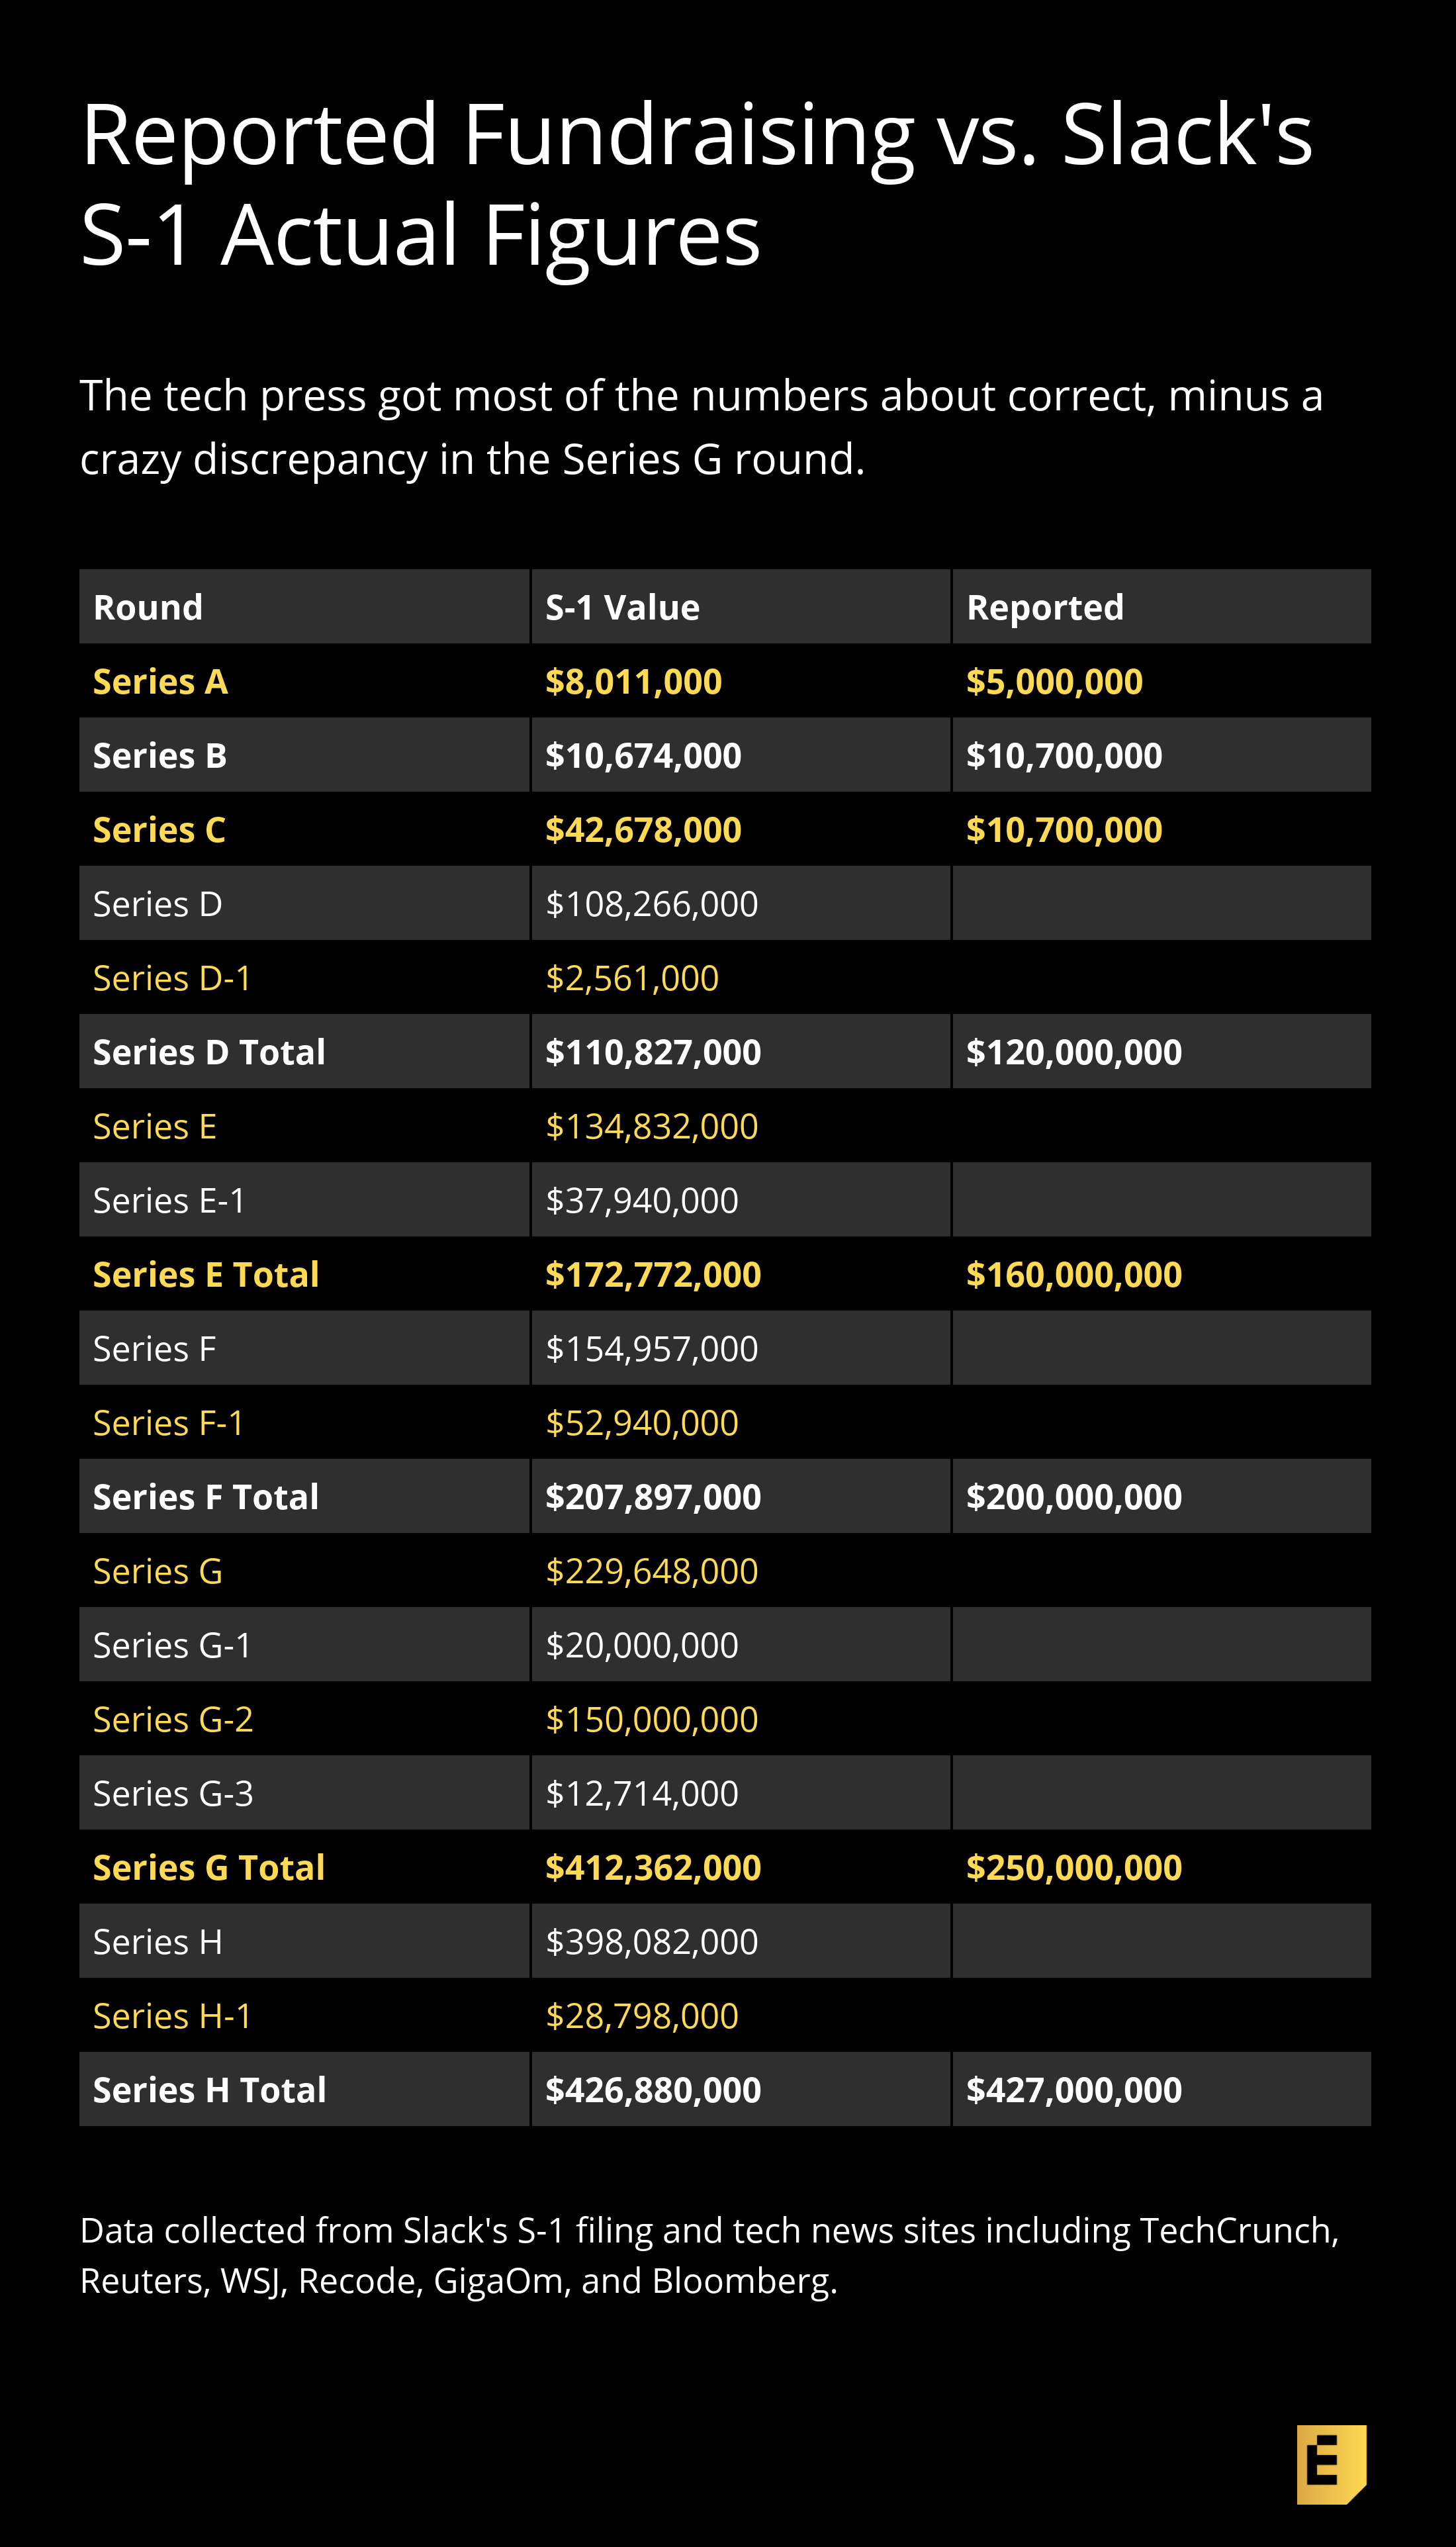Click the Reported column header
The height and width of the screenshot is (2547, 1456).
tap(1045, 607)
